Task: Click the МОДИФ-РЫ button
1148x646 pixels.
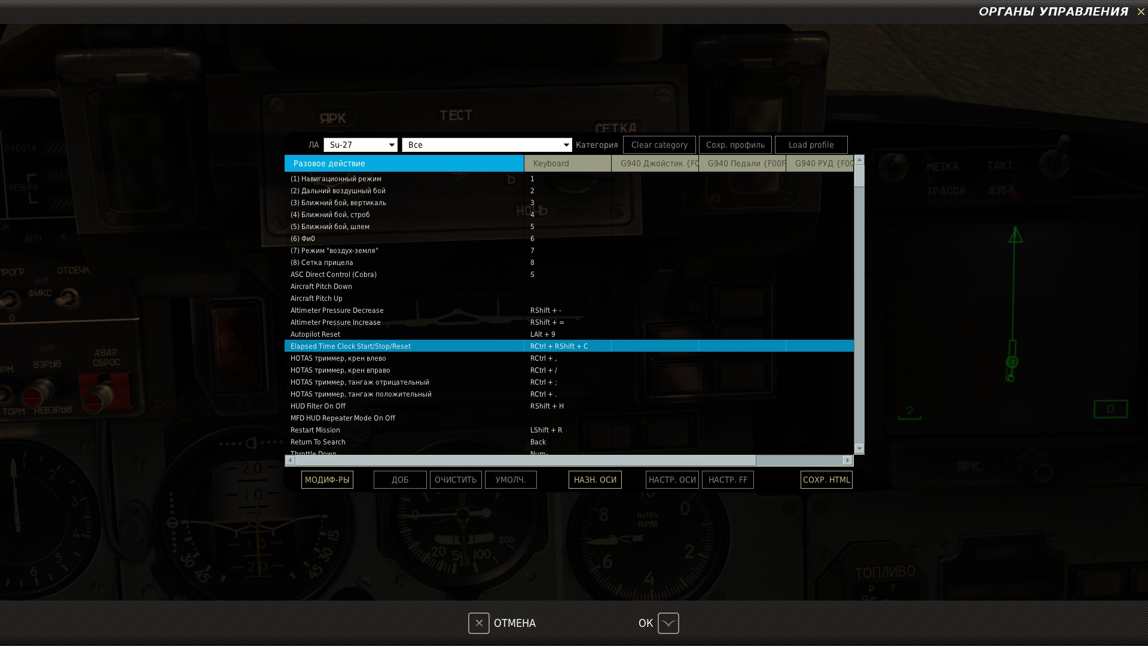Action: click(x=327, y=480)
